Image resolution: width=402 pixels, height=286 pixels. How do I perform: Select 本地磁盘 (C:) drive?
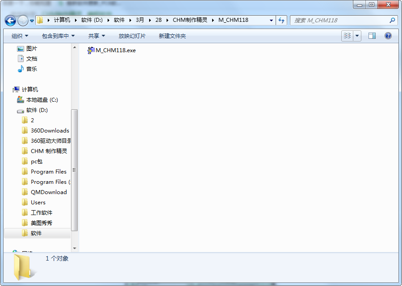tap(42, 100)
